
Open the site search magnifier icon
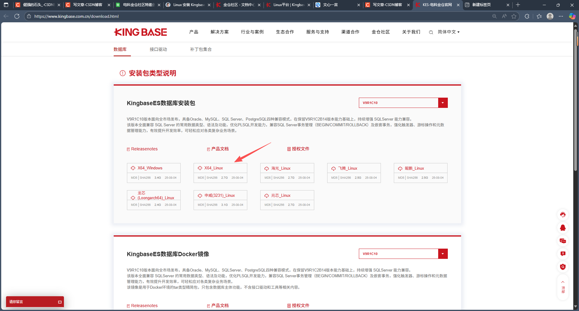point(431,32)
